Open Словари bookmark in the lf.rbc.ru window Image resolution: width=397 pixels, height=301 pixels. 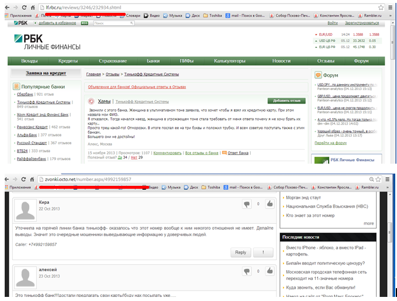pos(130,15)
